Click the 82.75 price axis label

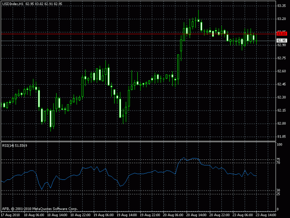[x=282, y=58]
